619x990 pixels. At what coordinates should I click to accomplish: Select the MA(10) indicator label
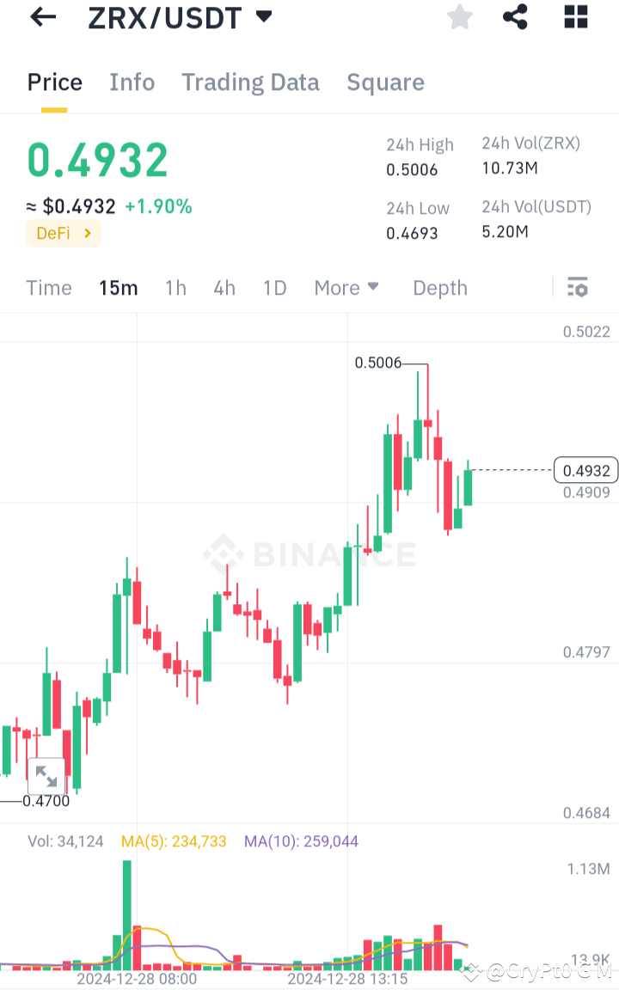[301, 841]
